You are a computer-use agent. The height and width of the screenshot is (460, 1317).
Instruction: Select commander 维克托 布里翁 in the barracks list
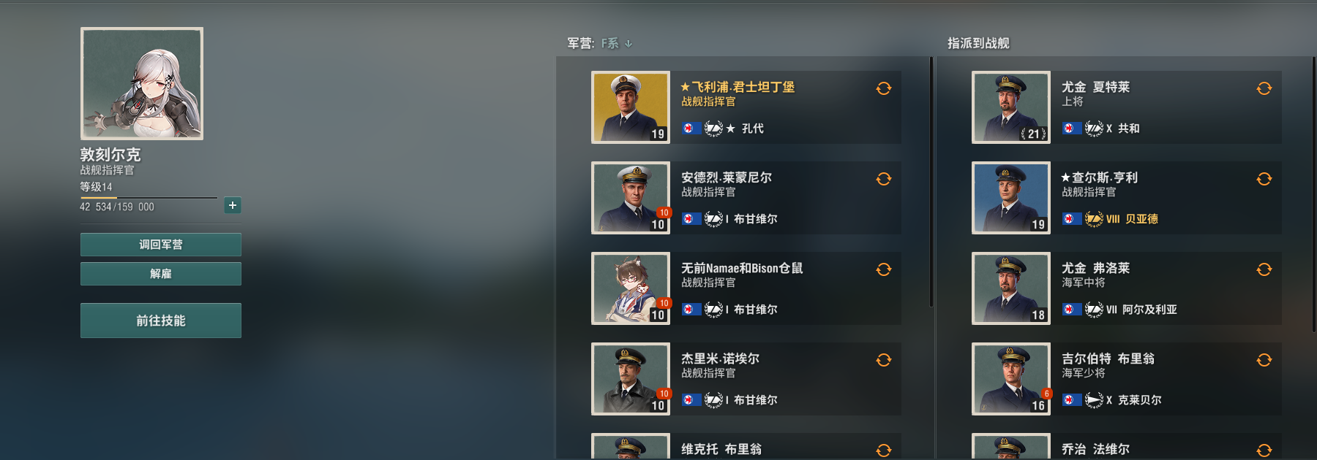(x=746, y=447)
